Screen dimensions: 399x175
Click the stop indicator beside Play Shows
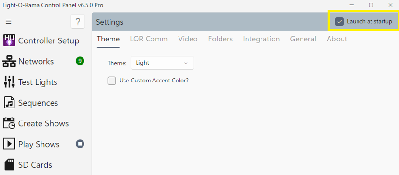point(80,144)
